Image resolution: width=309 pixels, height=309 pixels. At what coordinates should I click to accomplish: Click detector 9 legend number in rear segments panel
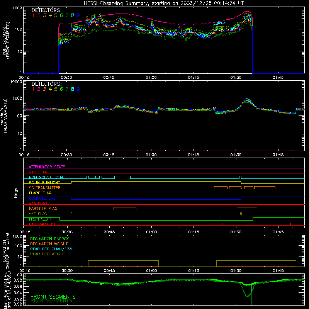(x=78, y=89)
